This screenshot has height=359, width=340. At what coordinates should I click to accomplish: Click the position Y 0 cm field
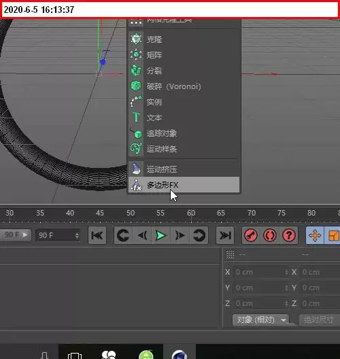click(x=261, y=288)
